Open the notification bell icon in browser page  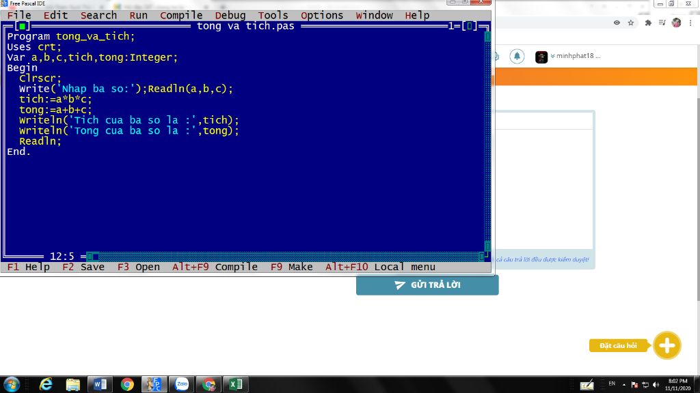(x=517, y=56)
